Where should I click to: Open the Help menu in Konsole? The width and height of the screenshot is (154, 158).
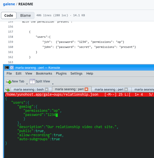[90, 74]
